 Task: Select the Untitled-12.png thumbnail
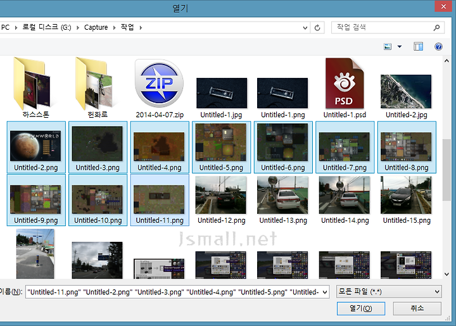221,195
